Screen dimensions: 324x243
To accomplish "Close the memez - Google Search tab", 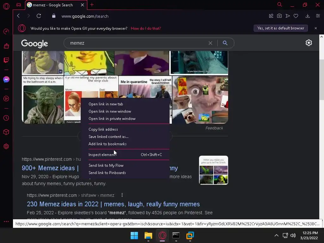I will coord(83,5).
